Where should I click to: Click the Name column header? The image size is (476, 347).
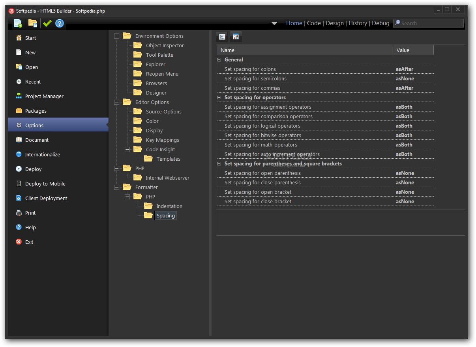pos(305,50)
